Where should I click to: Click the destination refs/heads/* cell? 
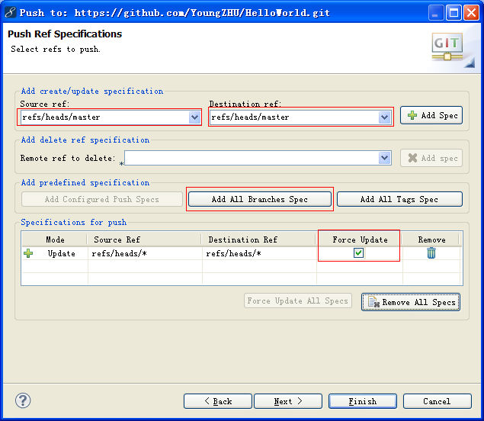coord(259,253)
